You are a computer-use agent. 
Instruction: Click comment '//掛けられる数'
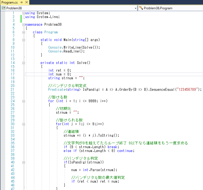coord(69,120)
